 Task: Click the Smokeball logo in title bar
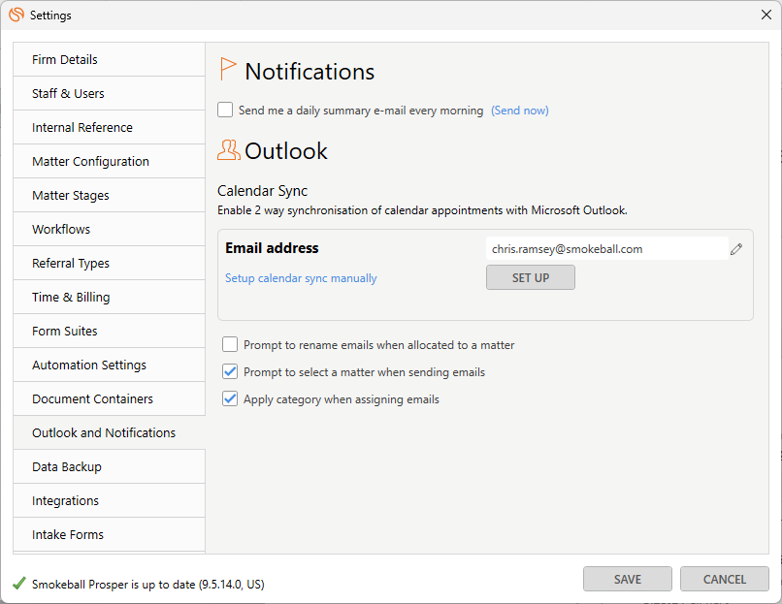pyautogui.click(x=16, y=15)
